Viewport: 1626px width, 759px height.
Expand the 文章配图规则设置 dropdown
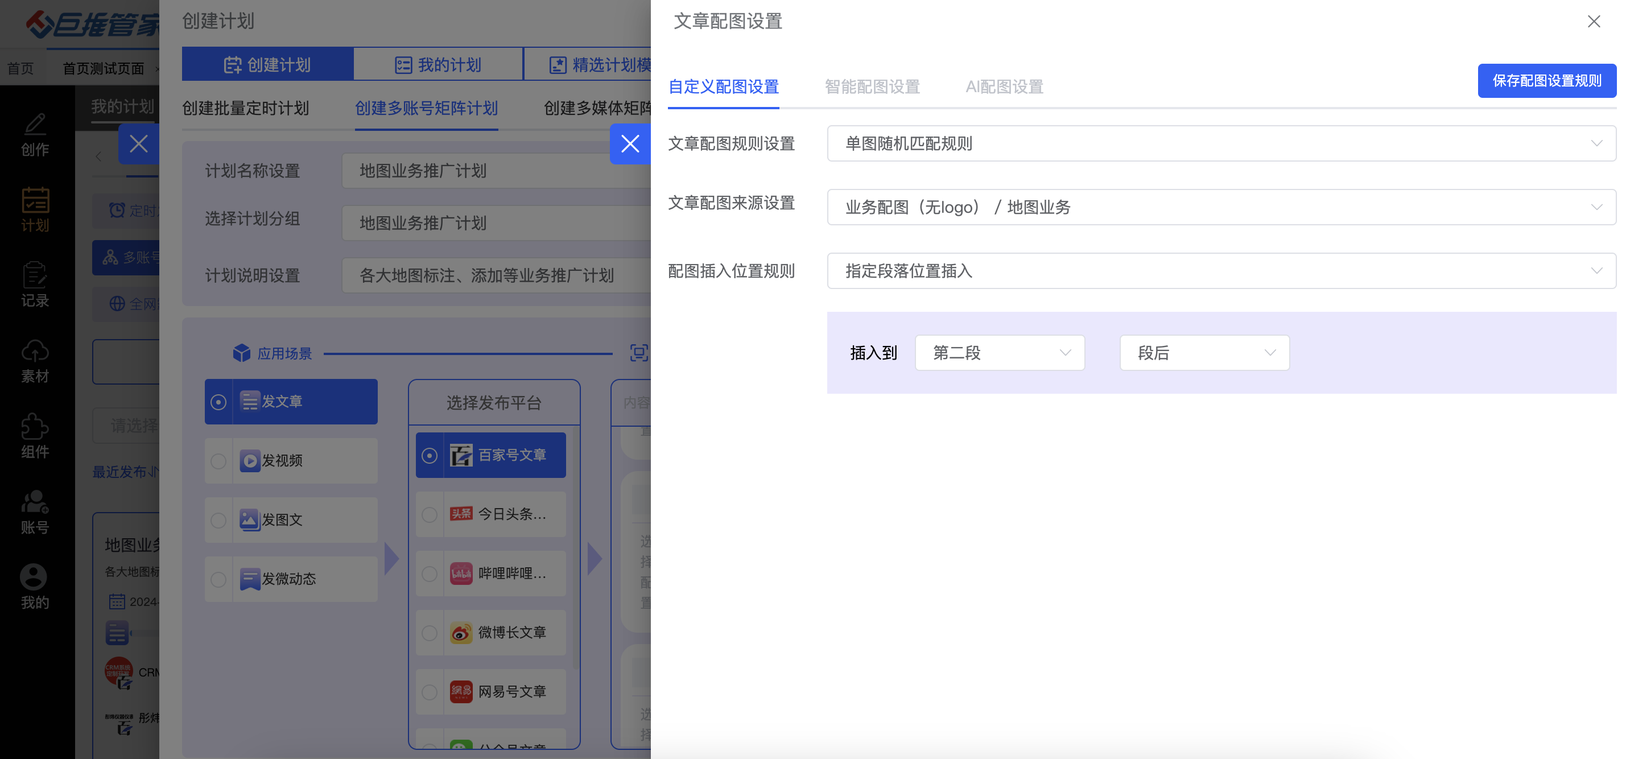click(1221, 144)
